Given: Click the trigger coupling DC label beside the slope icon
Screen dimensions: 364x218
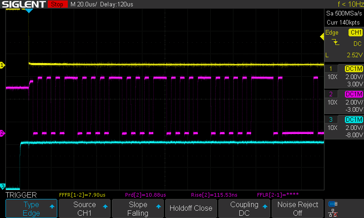Looking at the screenshot, I should click(358, 44).
